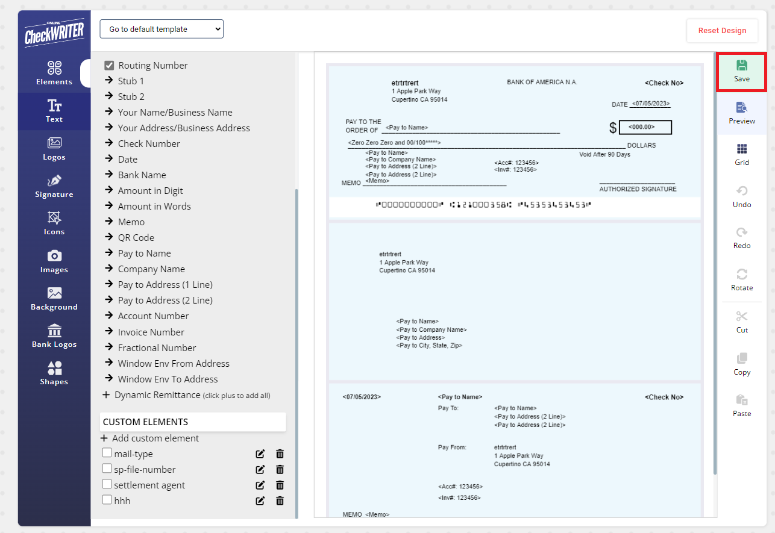Undo the last change
775x533 pixels.
click(742, 197)
